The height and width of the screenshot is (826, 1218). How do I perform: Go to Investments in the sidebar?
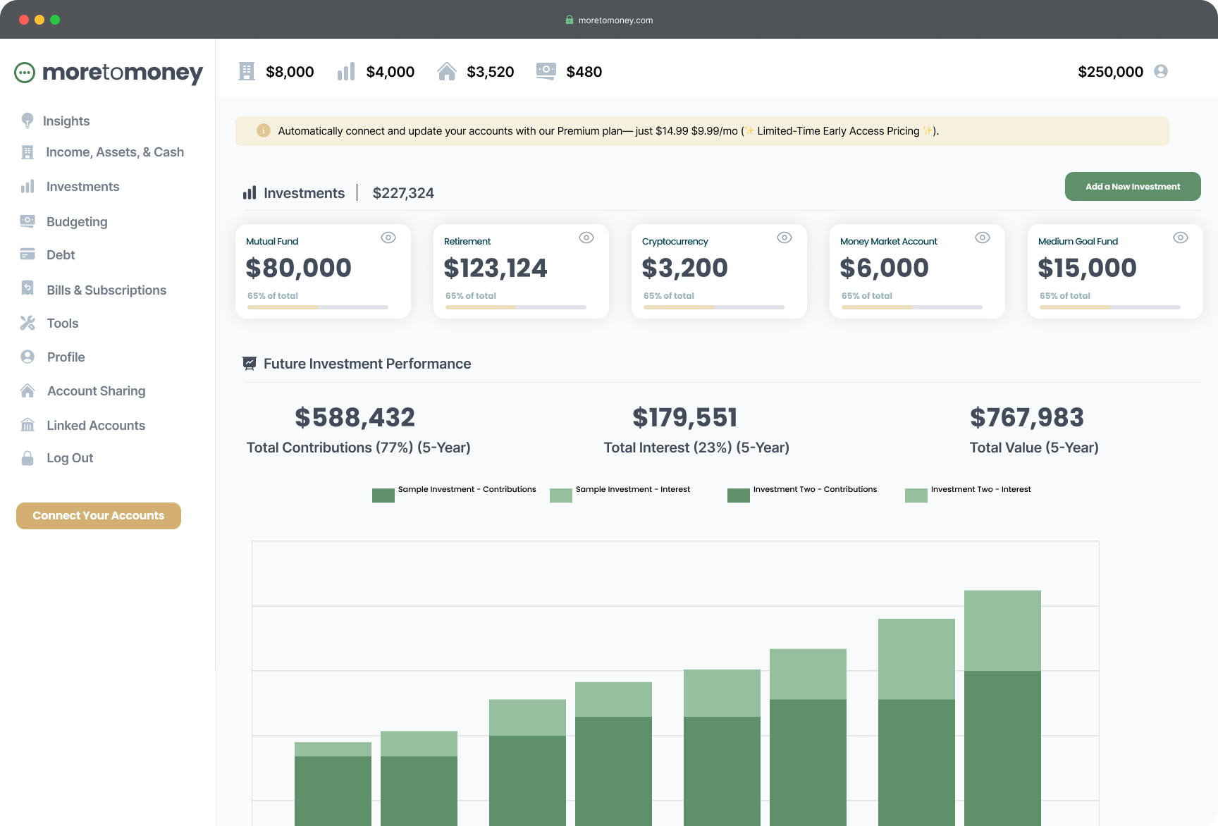click(82, 187)
